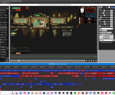Click the 00:01:15.00 mark on the time ruler
This screenshot has width=115, height=95.
(x=60, y=67)
